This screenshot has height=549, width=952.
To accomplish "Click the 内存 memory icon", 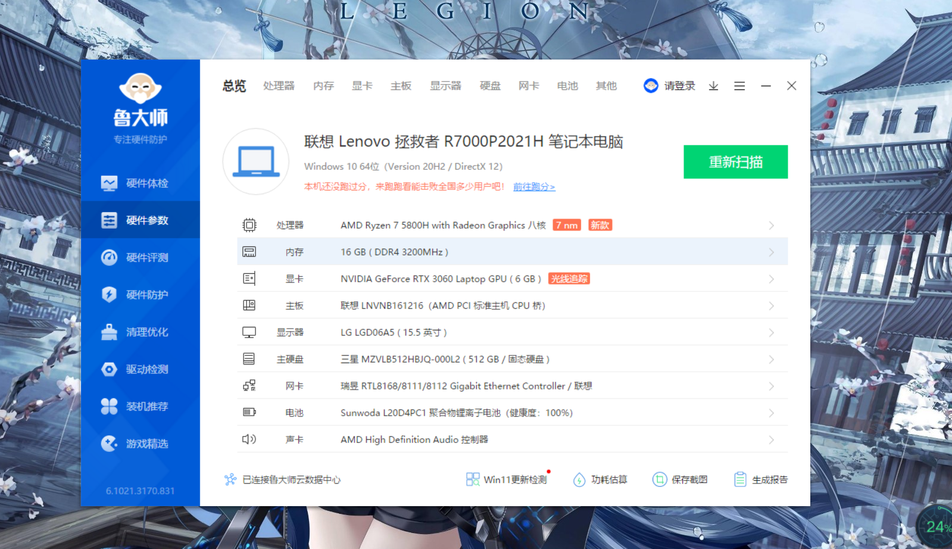I will pos(249,252).
